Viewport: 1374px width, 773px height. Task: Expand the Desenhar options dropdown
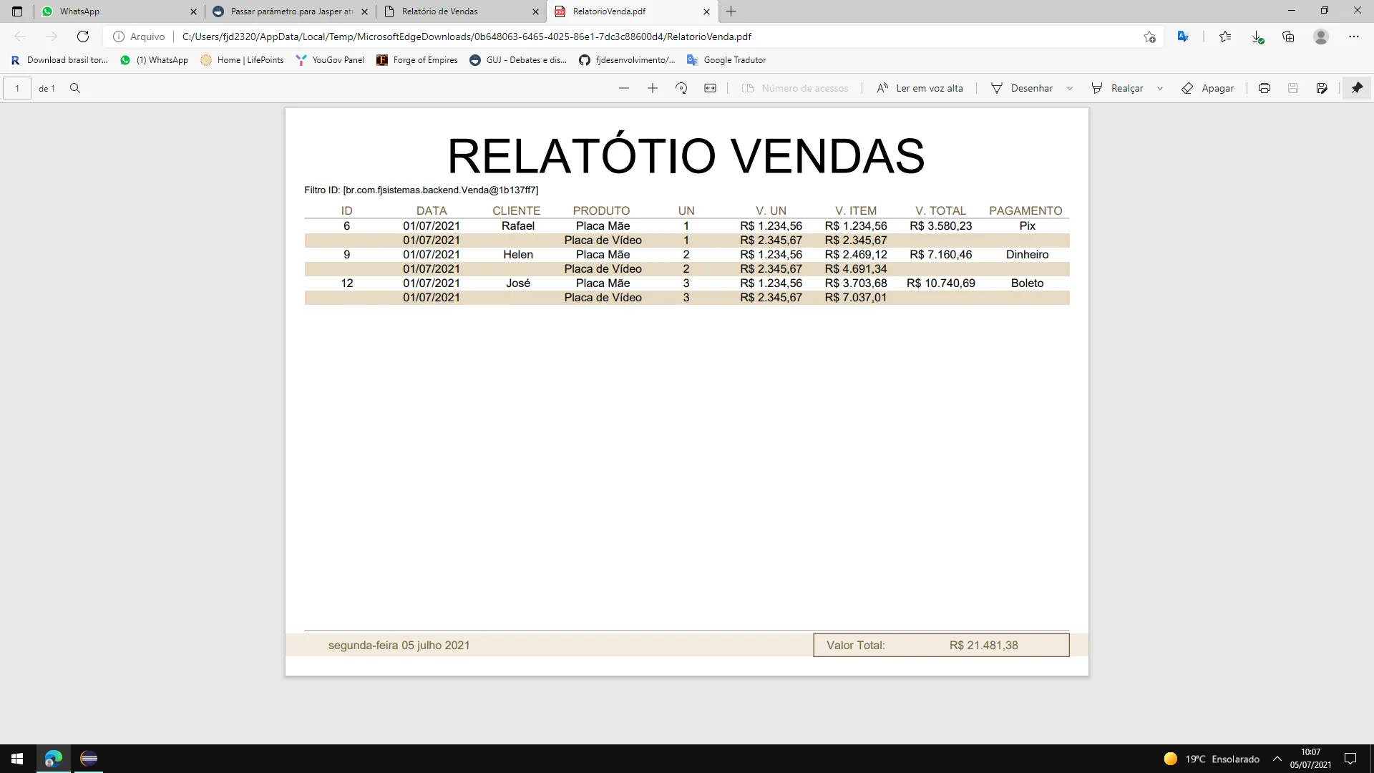(x=1070, y=88)
